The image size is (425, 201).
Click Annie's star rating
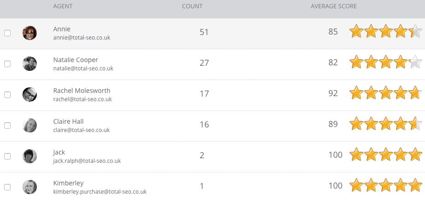[385, 32]
